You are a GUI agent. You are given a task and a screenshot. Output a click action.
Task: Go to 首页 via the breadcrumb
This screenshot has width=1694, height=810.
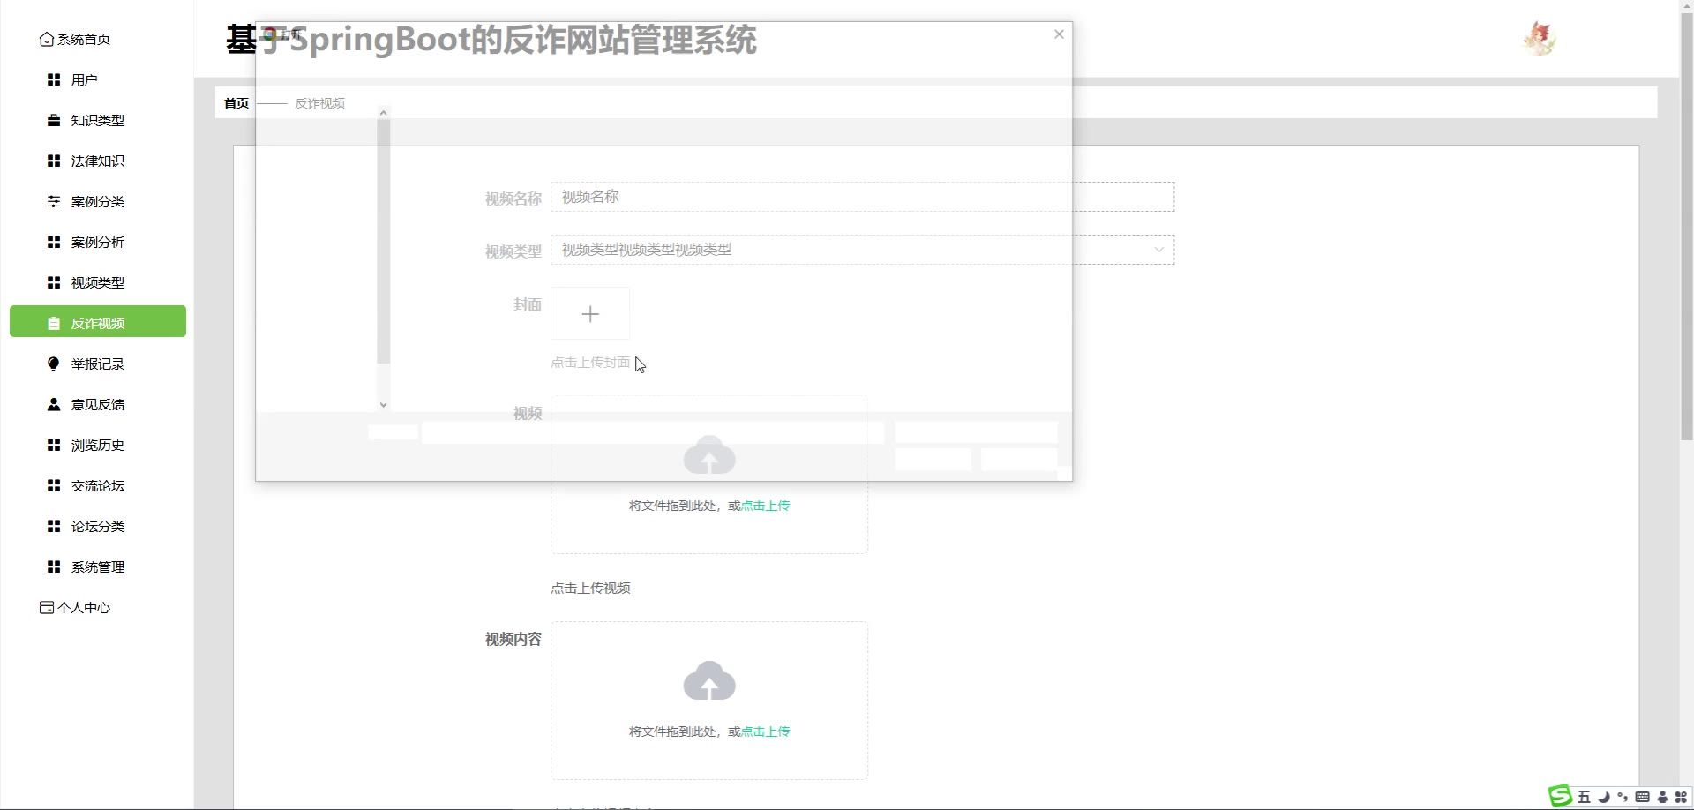(x=236, y=103)
